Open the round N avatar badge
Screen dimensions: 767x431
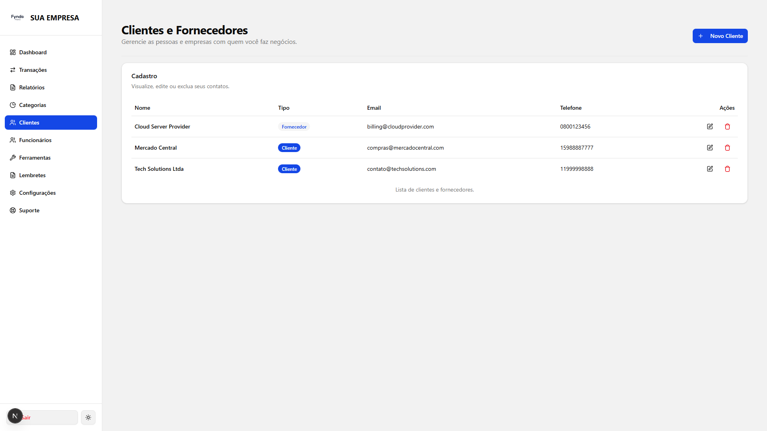[15, 416]
